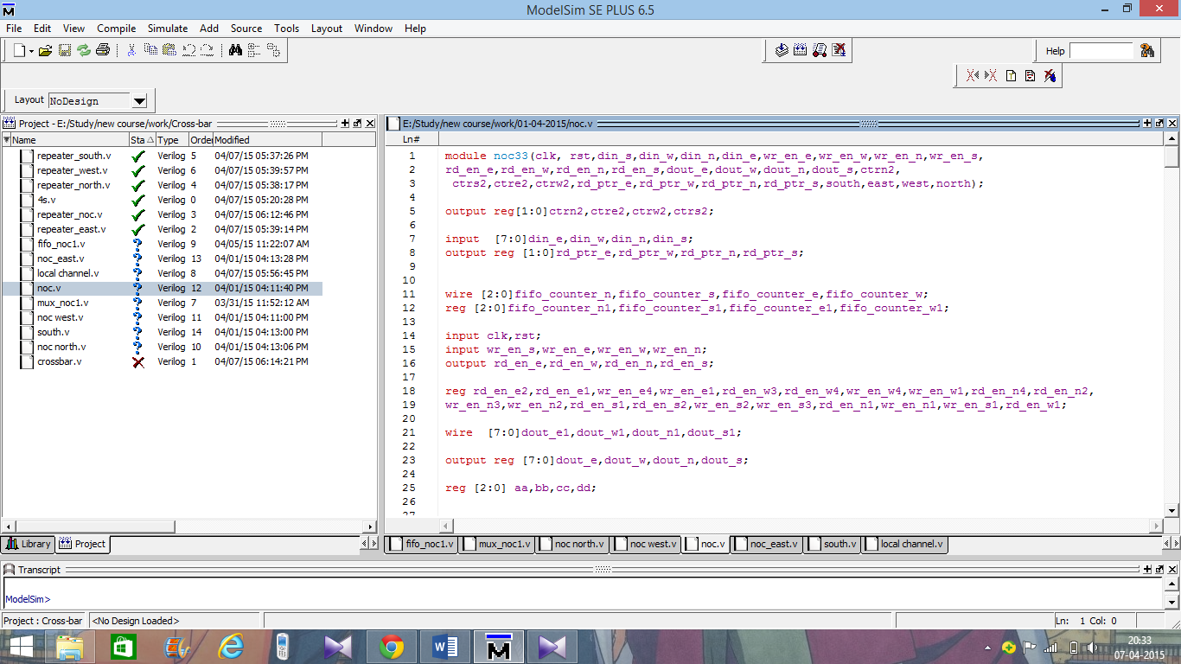Open Microsoft Word from the taskbar
Viewport: 1181px width, 664px height.
click(445, 646)
